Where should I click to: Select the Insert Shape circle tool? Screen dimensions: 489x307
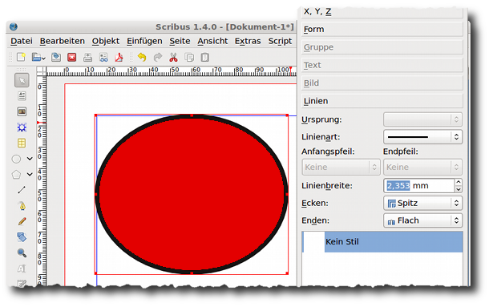16,159
